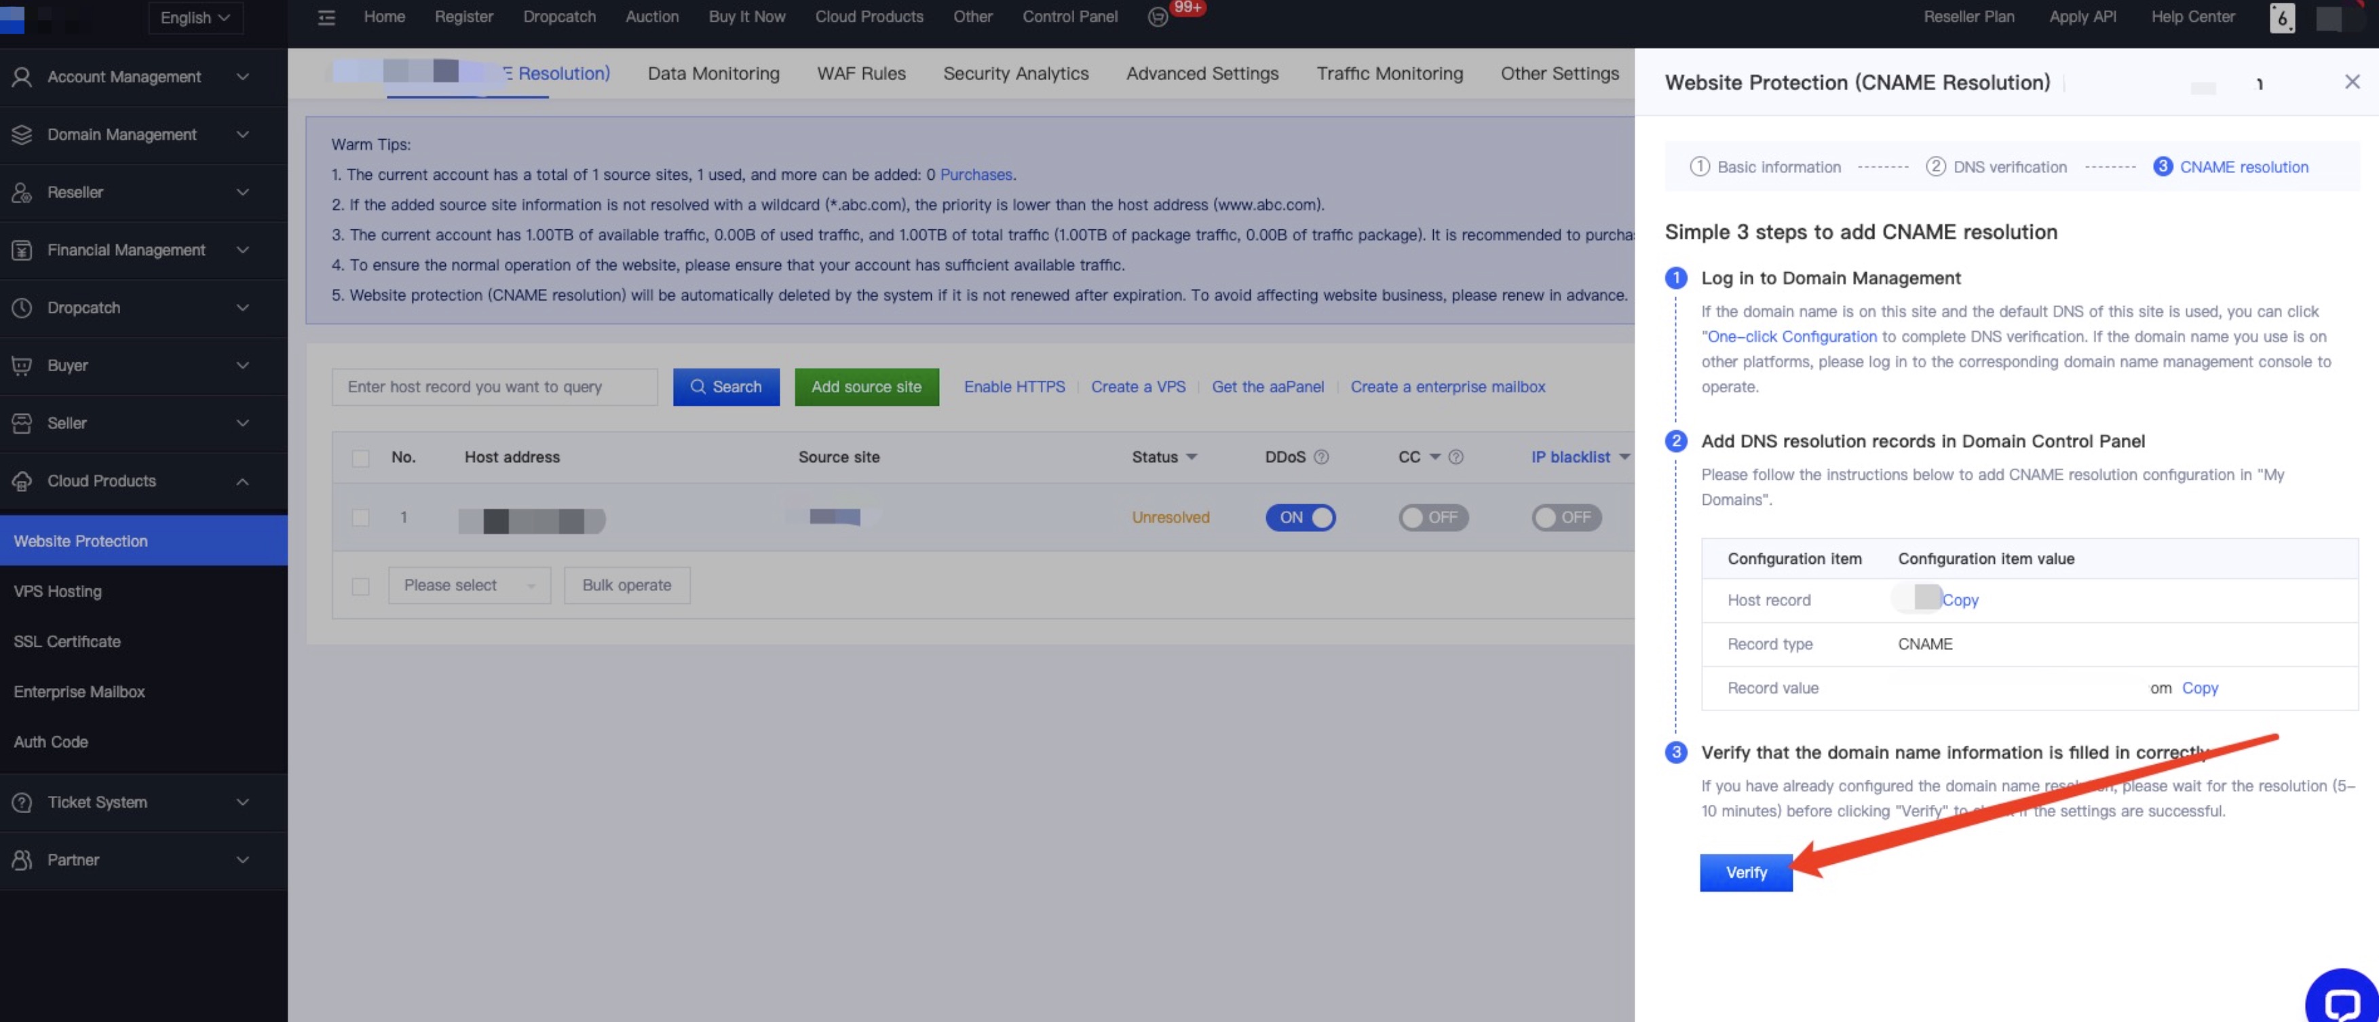Open the Help Center top link
Viewport: 2379px width, 1022px height.
(2192, 16)
